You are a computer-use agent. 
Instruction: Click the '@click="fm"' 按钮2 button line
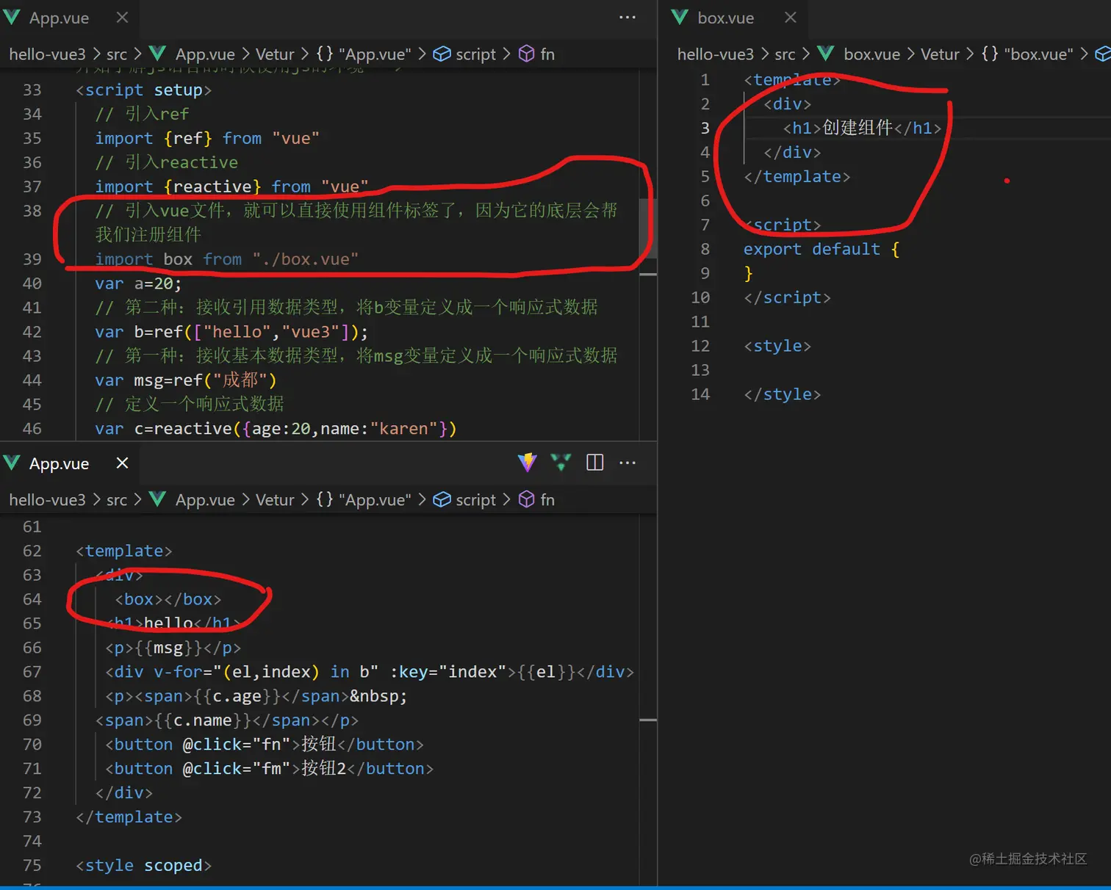(x=269, y=769)
